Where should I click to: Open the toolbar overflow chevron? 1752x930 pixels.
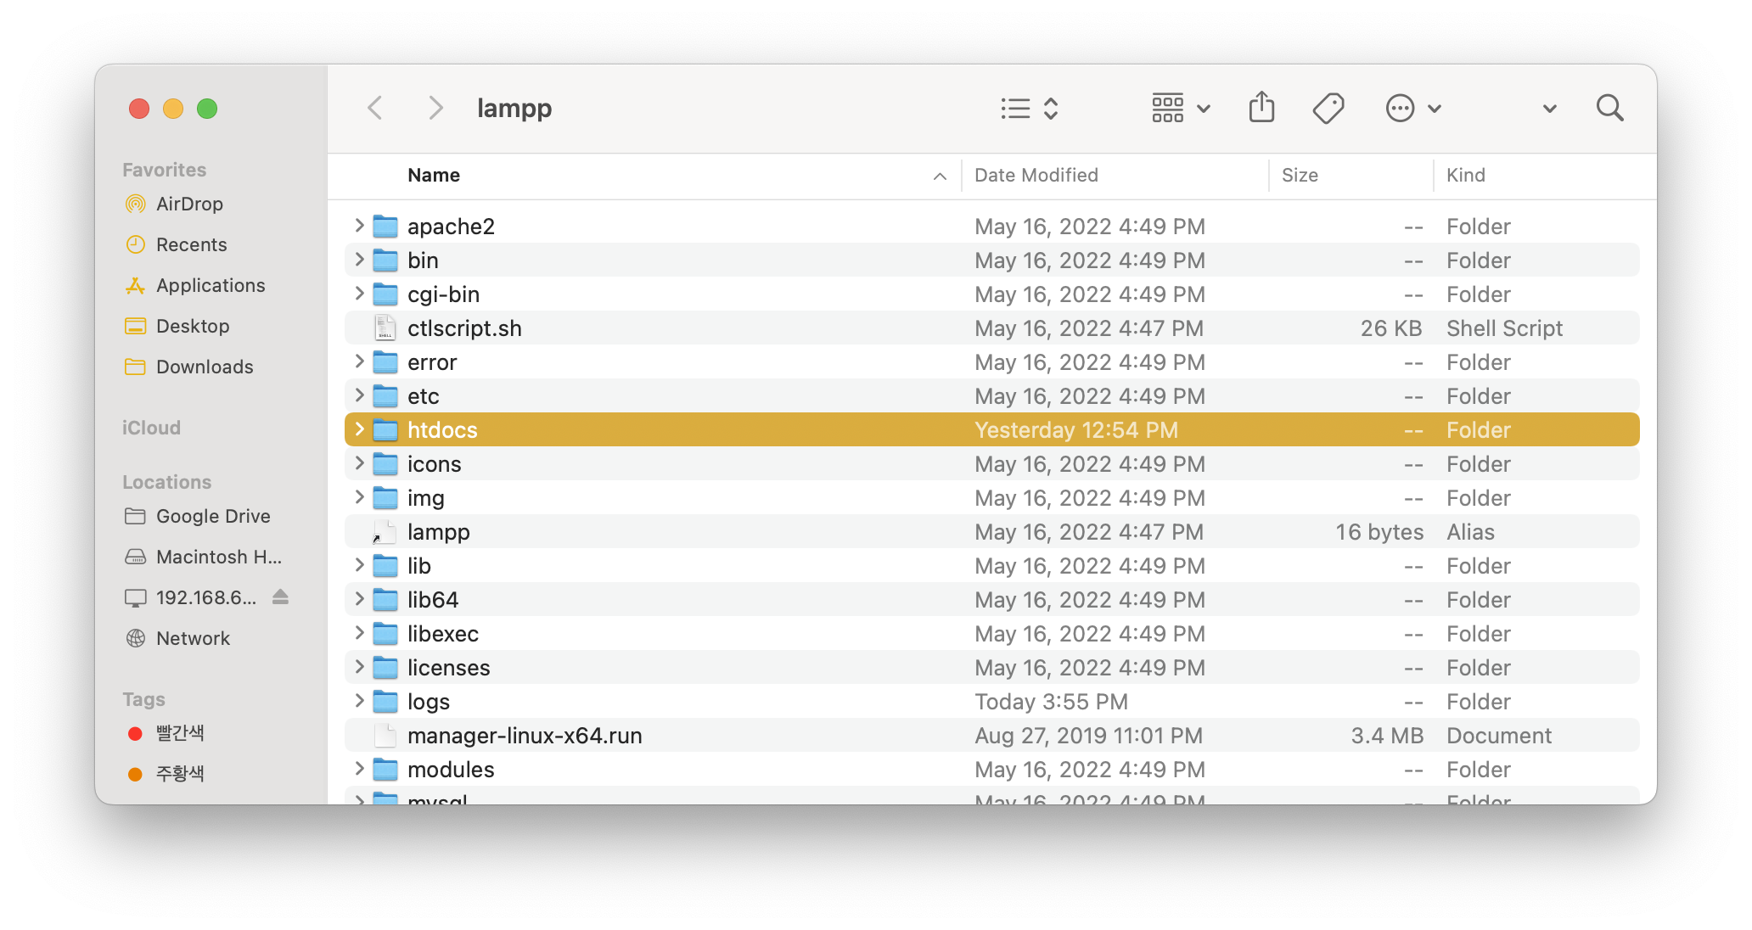[x=1549, y=109]
